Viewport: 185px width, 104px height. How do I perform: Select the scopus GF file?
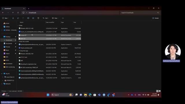click(x=49, y=35)
